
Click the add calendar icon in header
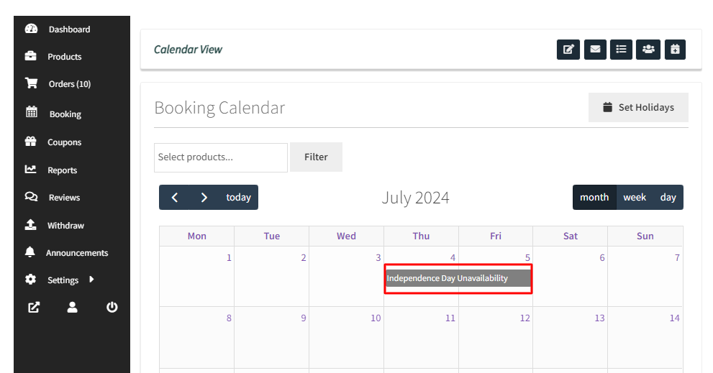pos(676,50)
